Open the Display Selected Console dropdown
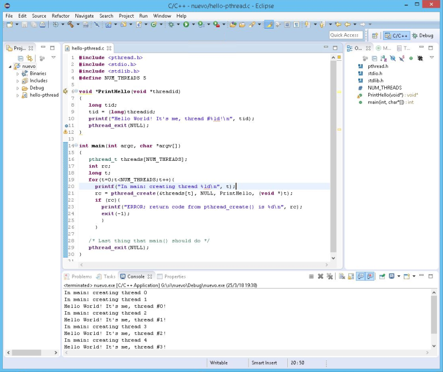The width and height of the screenshot is (443, 372). (399, 276)
